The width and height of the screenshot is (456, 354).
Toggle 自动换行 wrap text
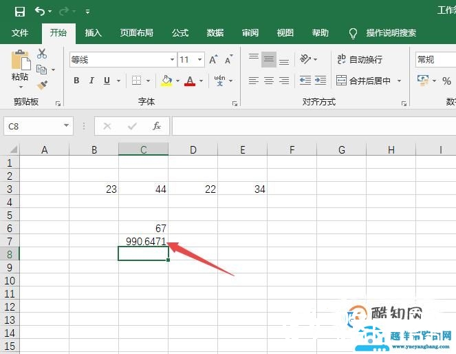(x=360, y=59)
